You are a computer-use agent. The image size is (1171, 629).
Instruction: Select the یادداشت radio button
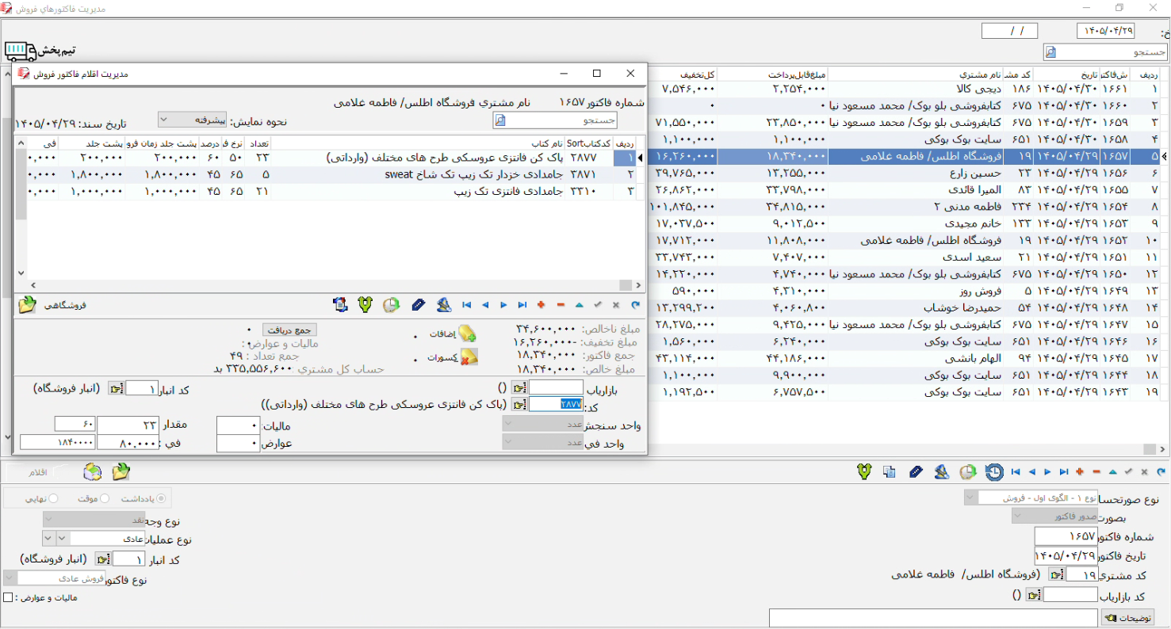[162, 498]
